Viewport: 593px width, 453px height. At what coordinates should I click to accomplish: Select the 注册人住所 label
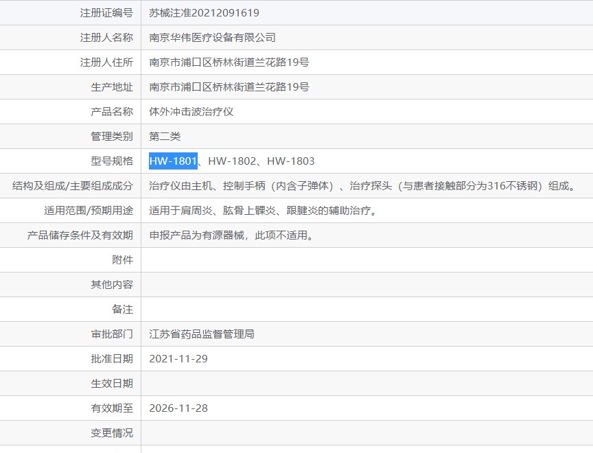coord(106,62)
